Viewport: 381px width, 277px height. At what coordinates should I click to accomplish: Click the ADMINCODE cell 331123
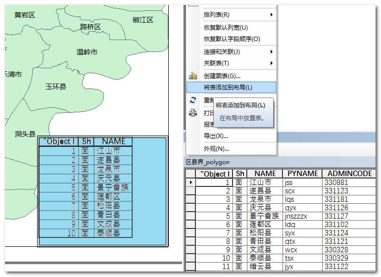(349, 191)
